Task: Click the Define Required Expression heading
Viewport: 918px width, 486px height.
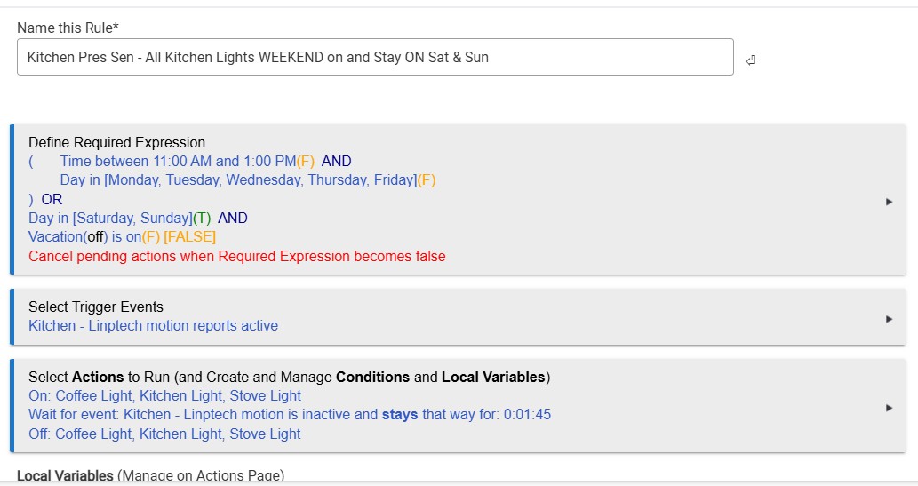Action: [x=116, y=142]
